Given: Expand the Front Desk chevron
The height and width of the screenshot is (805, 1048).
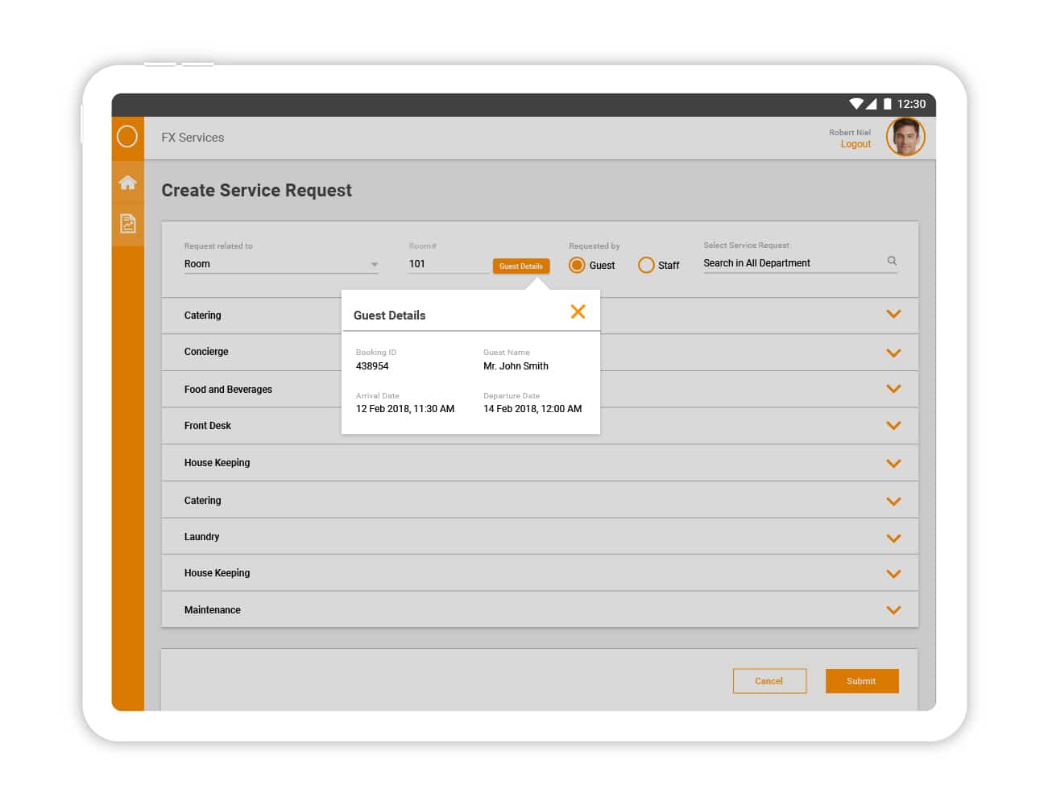Looking at the screenshot, I should (893, 426).
